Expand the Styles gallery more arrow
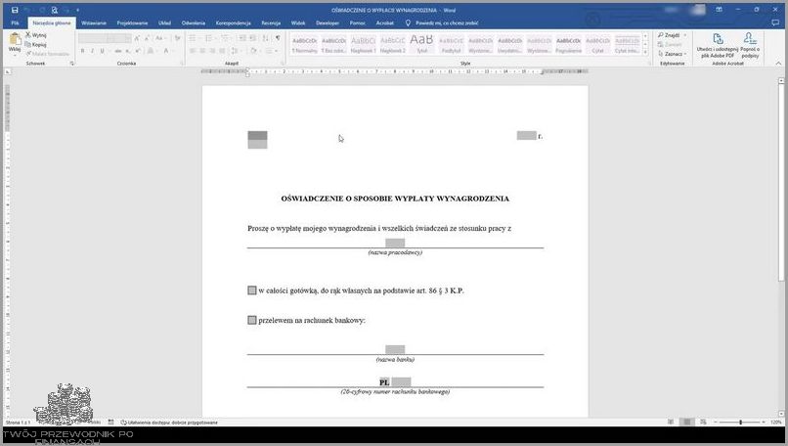The width and height of the screenshot is (788, 446). (646, 52)
